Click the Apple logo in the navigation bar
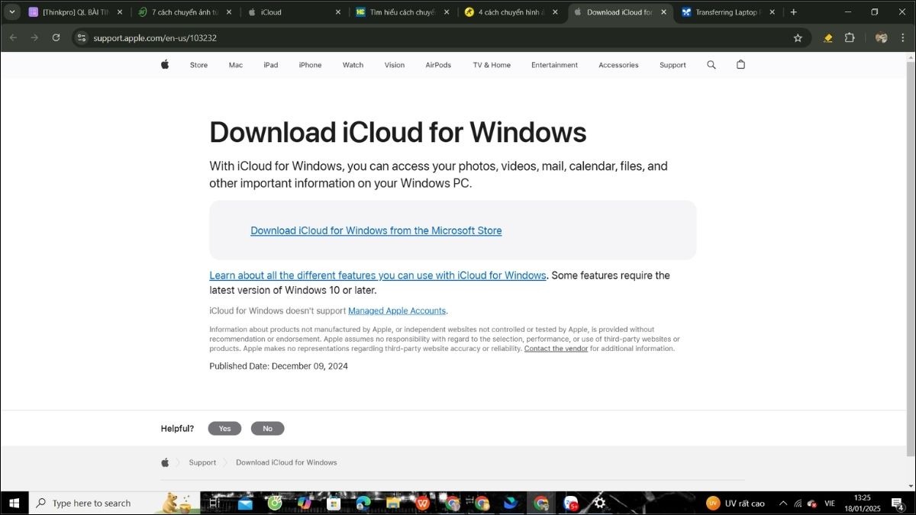This screenshot has height=515, width=916. point(164,65)
